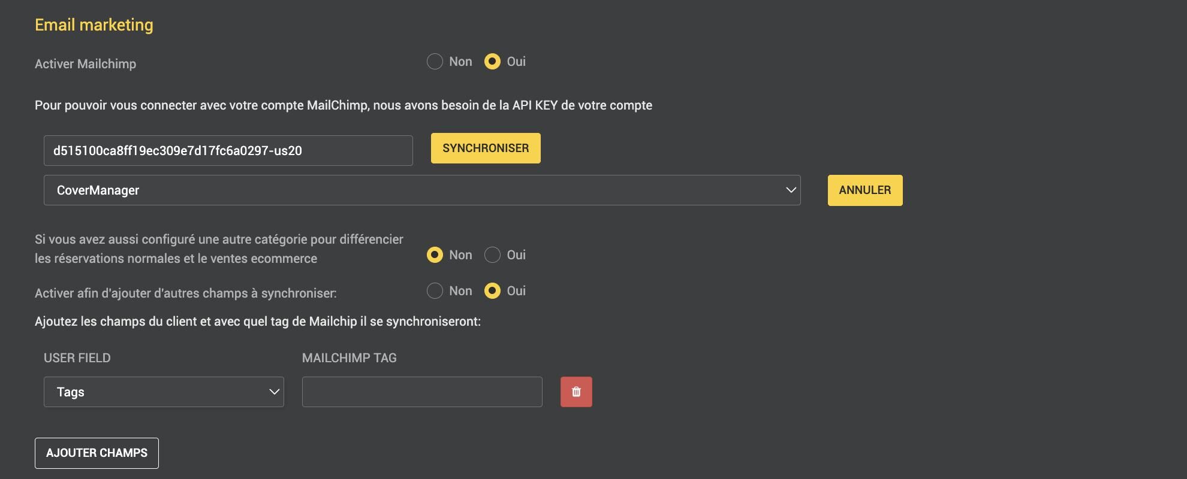Focus the empty MAILCHIMP TAG text field
The image size is (1187, 479).
[422, 392]
